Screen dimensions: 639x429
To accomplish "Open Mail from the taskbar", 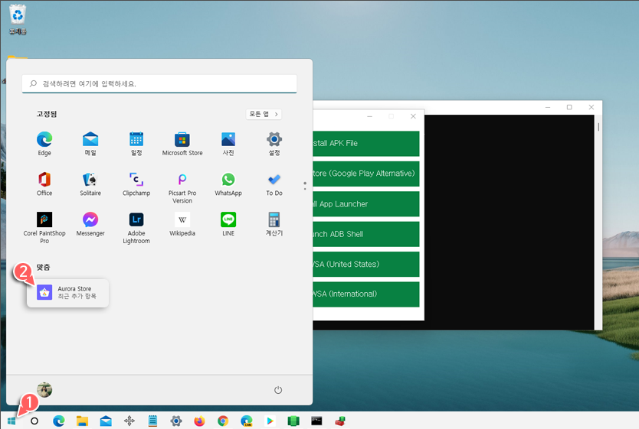I will pyautogui.click(x=106, y=421).
